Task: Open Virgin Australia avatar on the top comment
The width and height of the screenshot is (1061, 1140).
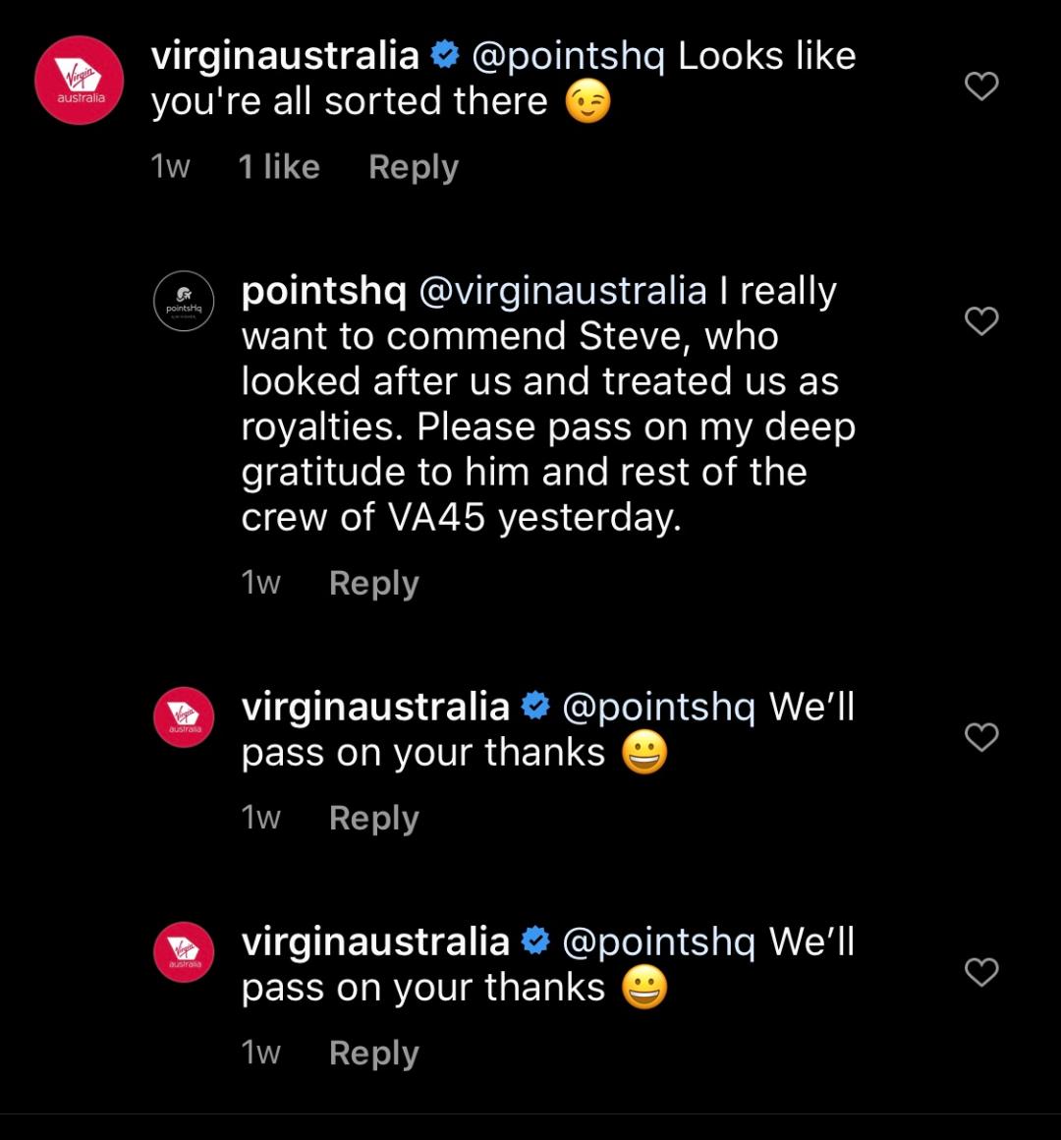Action: (80, 81)
